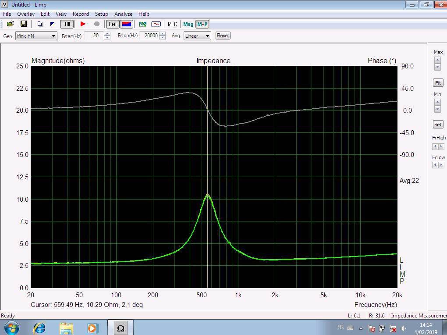Toggle the pause button in the toolbar
The height and width of the screenshot is (335, 447).
tap(67, 24)
